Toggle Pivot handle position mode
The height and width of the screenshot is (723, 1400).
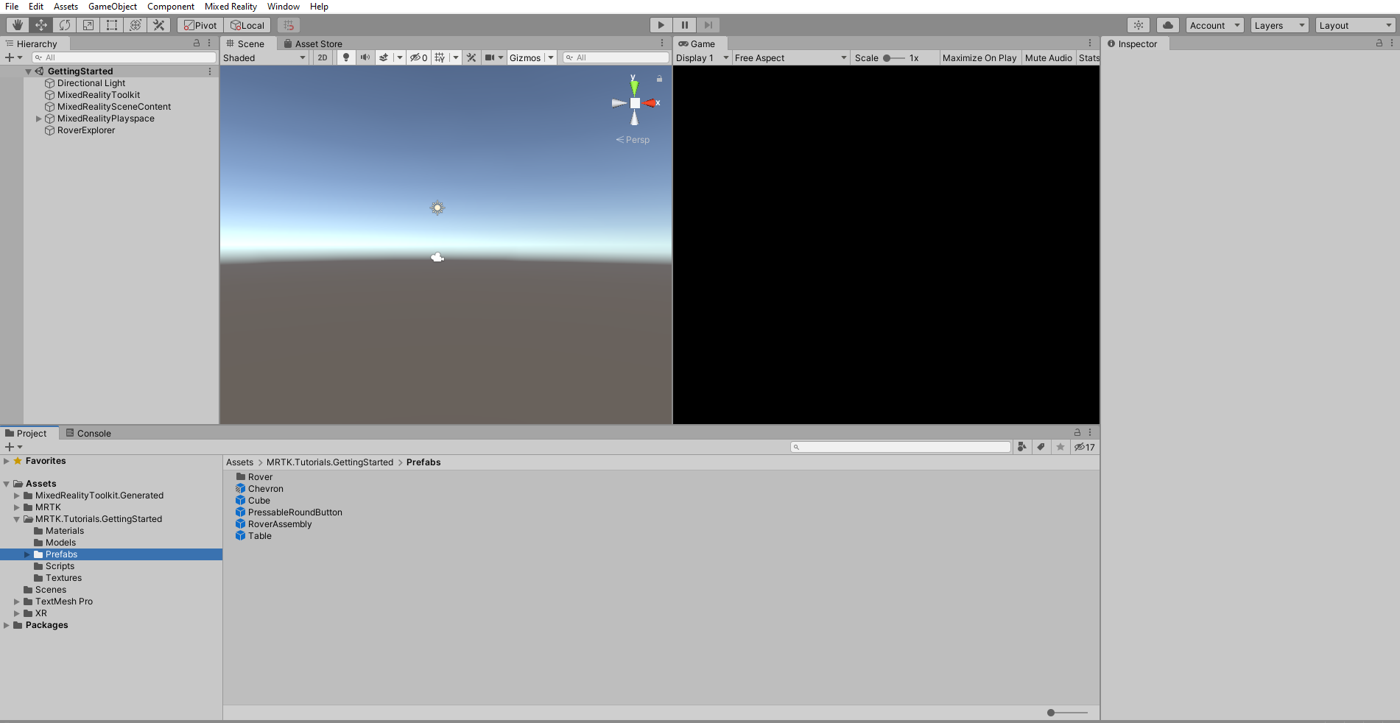200,25
